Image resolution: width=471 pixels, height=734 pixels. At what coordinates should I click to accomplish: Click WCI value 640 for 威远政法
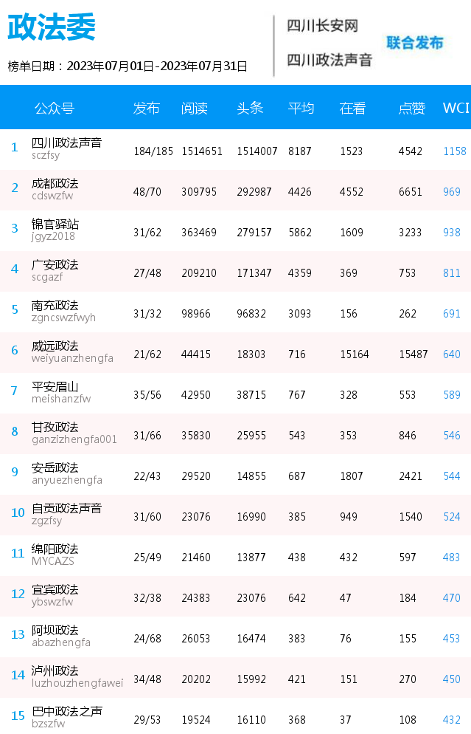click(x=452, y=354)
